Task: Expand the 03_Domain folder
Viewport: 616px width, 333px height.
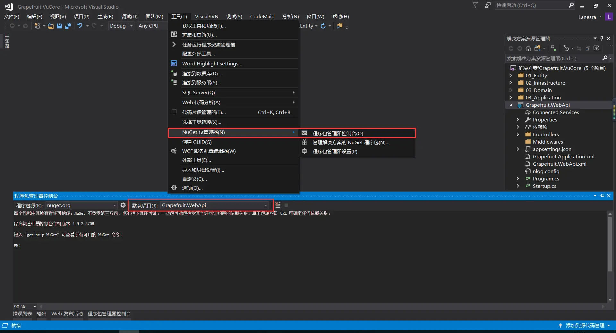Action: point(511,90)
